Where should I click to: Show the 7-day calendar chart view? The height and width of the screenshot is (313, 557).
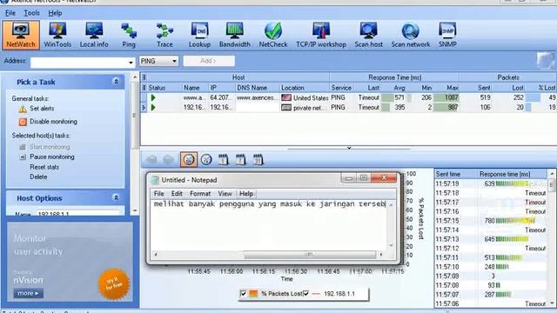240,159
